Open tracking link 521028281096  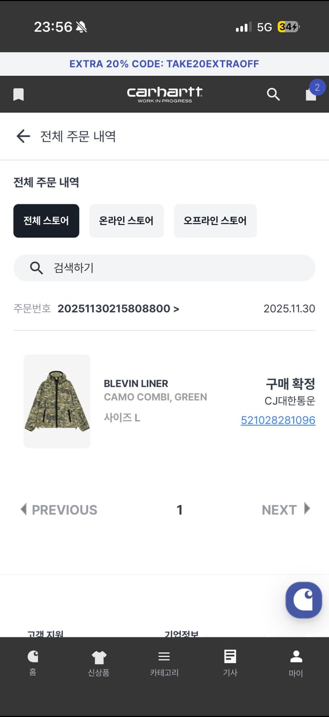[x=278, y=420]
